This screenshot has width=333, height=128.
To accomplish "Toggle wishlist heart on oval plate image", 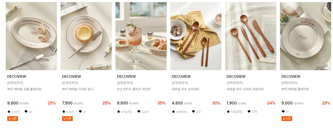I will click(x=52, y=7).
